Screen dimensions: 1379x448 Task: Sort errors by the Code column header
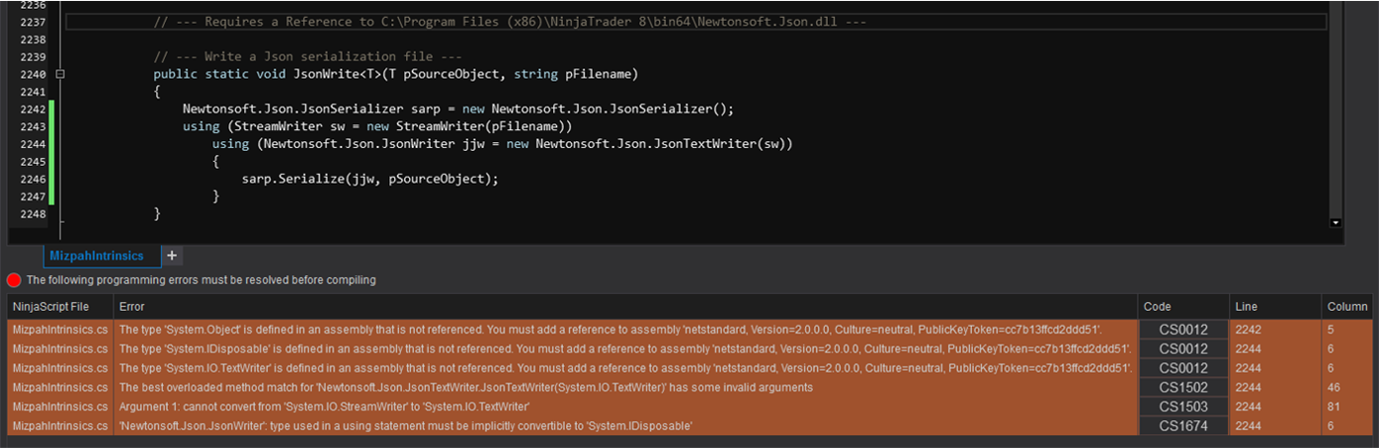coord(1183,307)
